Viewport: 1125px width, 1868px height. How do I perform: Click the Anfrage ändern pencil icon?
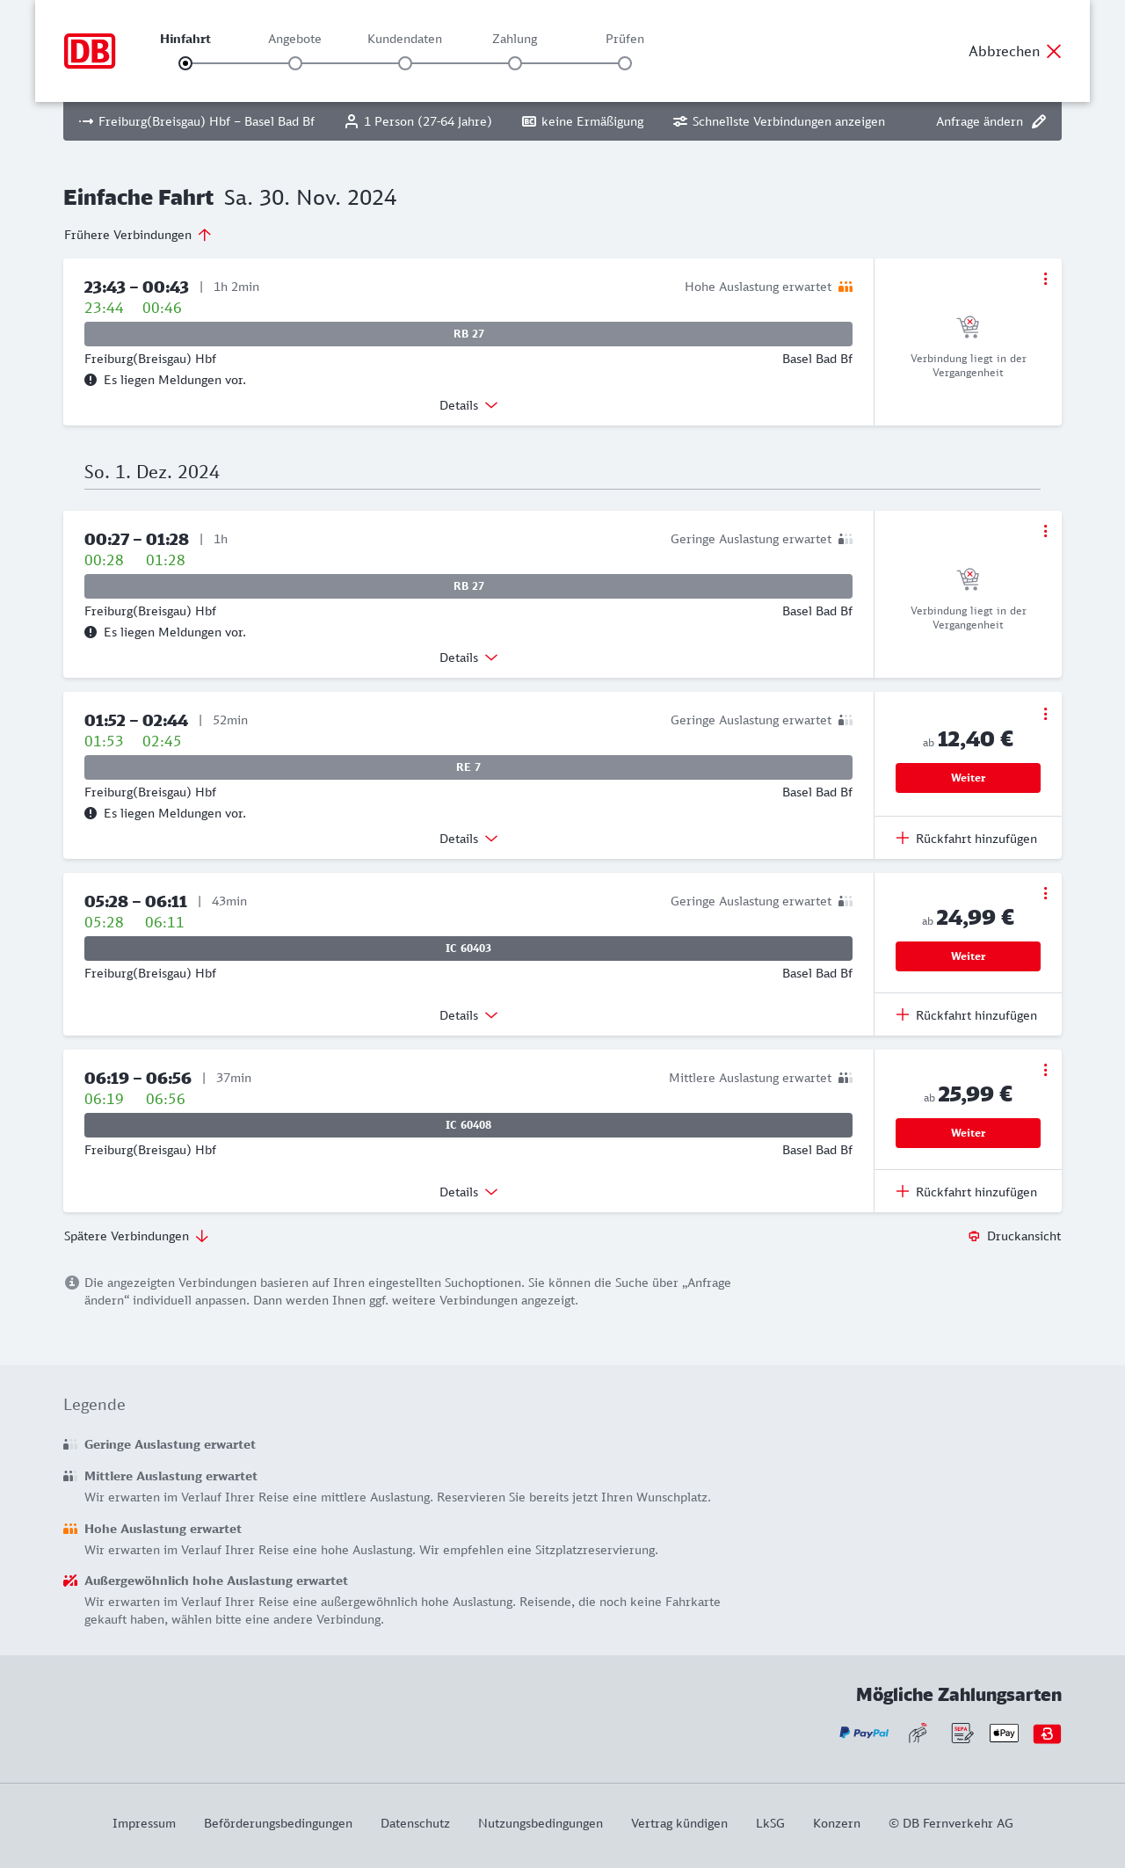tap(1039, 121)
